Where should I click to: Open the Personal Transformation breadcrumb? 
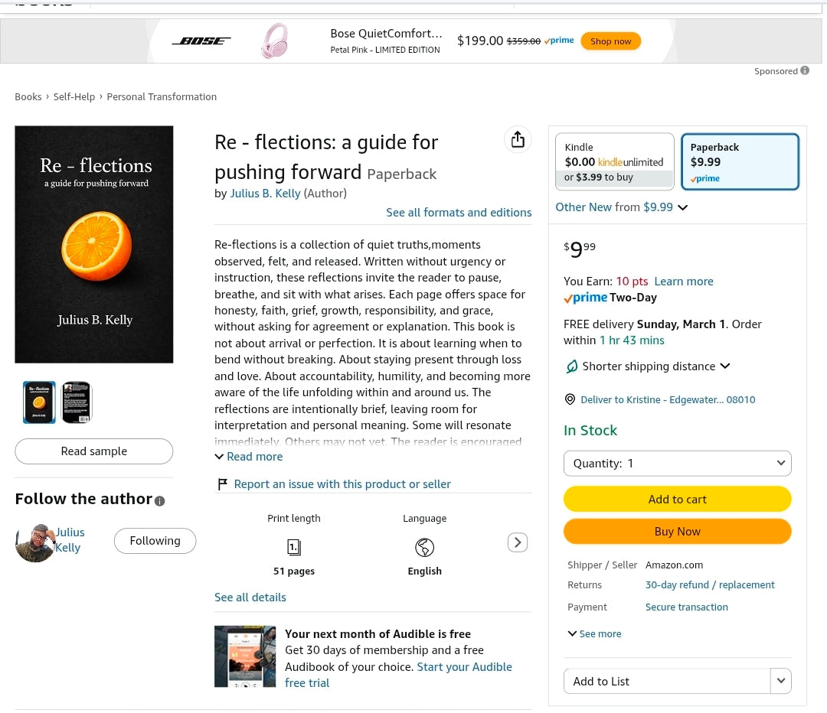pos(162,96)
